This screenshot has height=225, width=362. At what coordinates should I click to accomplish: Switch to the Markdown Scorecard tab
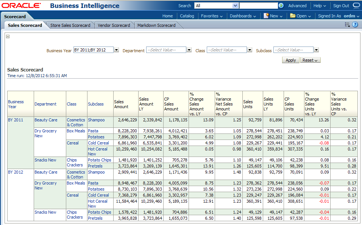click(x=156, y=25)
